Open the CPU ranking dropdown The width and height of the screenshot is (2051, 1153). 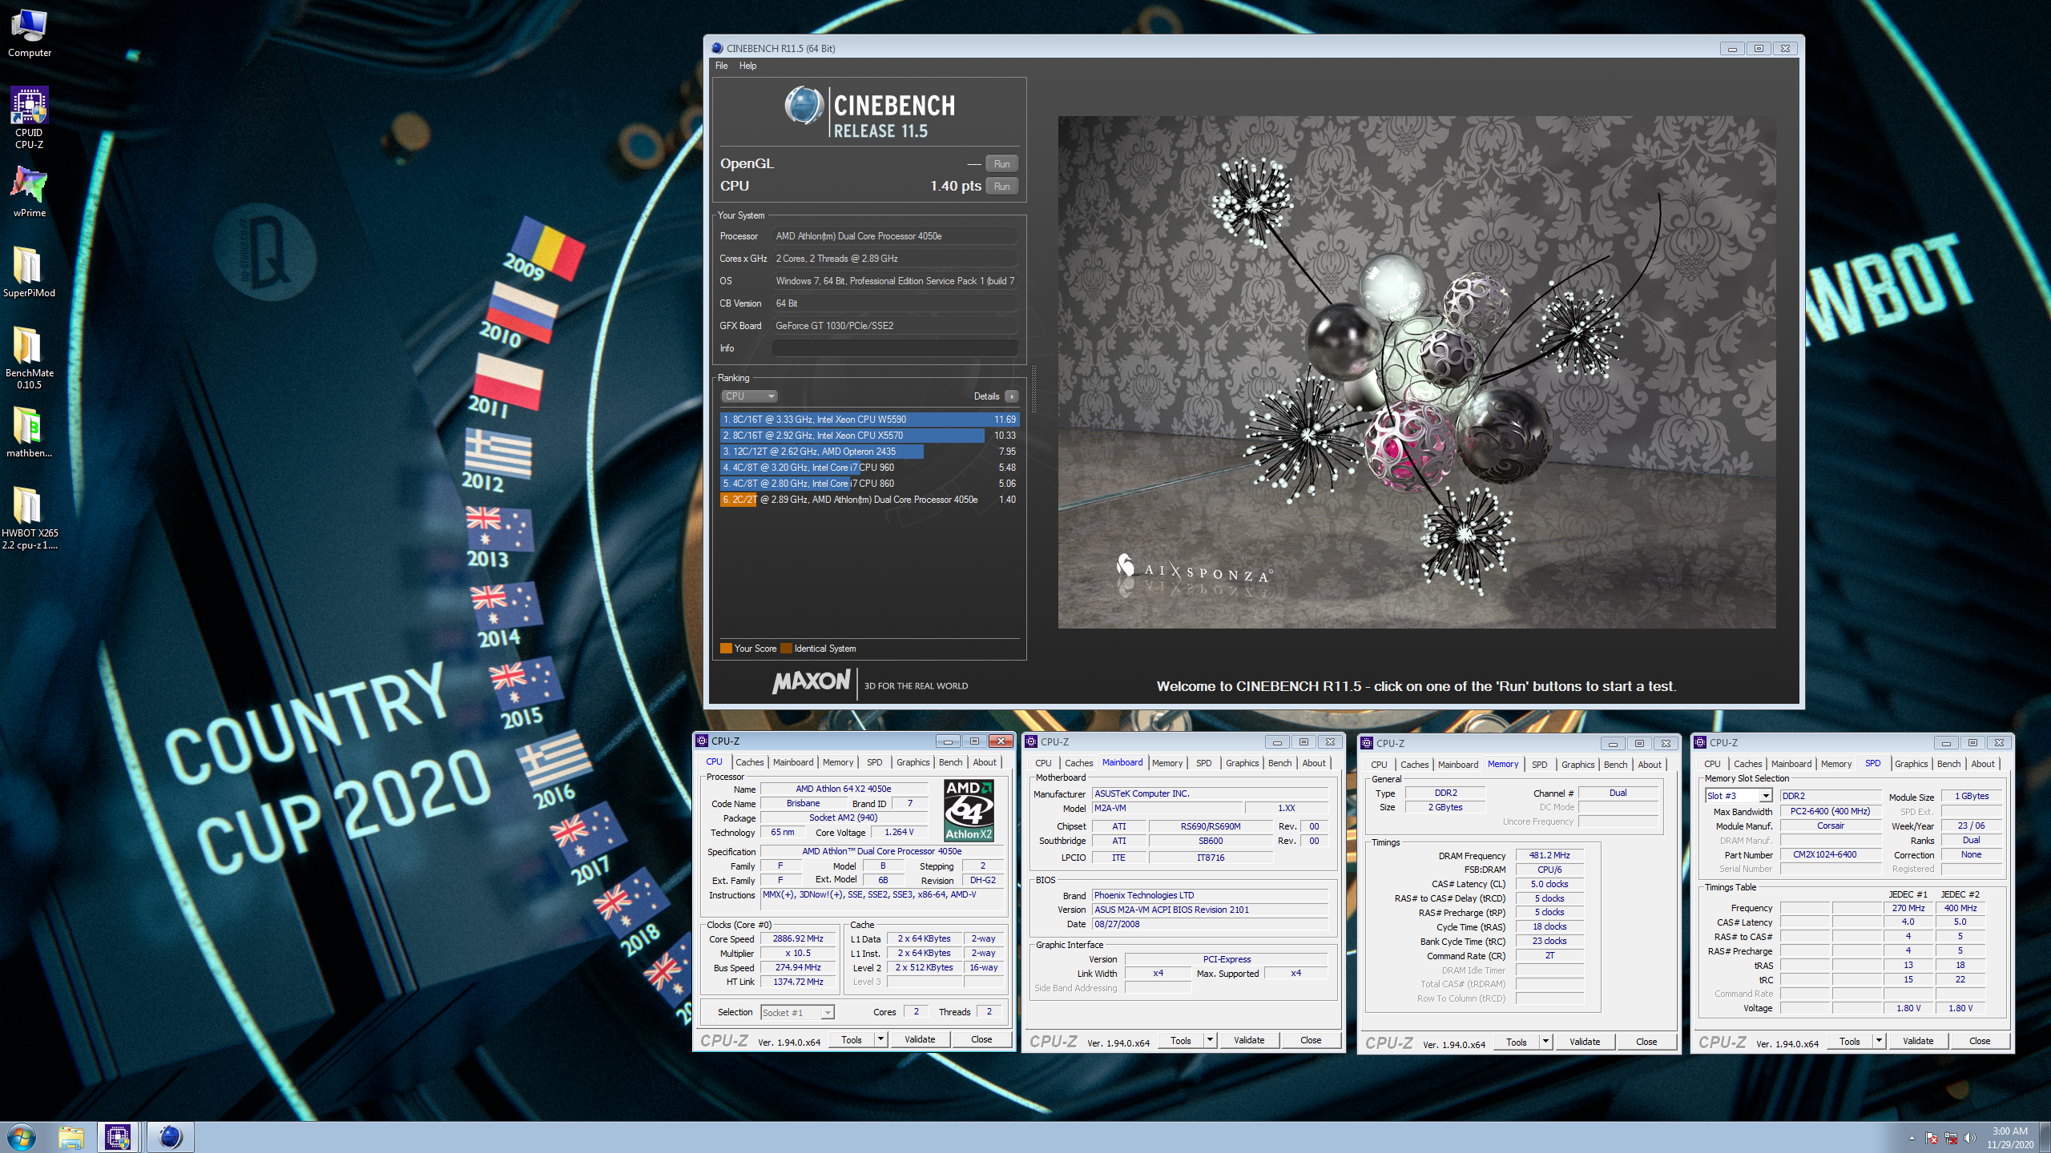(749, 396)
